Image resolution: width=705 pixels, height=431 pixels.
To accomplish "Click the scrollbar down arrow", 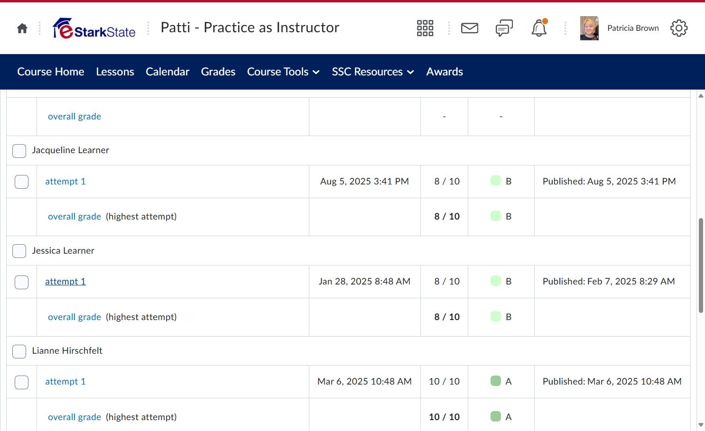I will coord(701,425).
